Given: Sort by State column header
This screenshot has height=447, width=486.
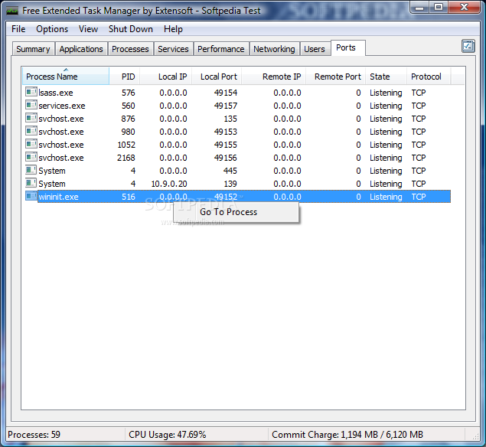Looking at the screenshot, I should coord(387,77).
